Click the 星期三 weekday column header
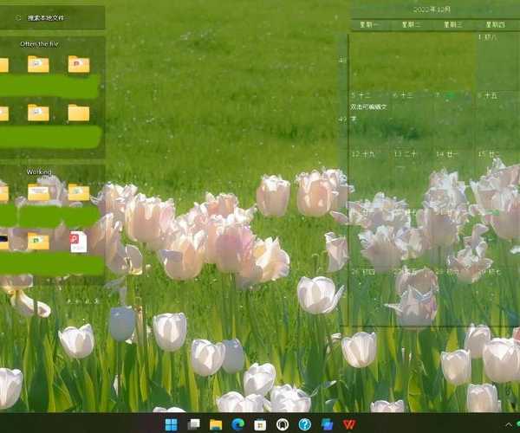The image size is (520, 433). [453, 24]
